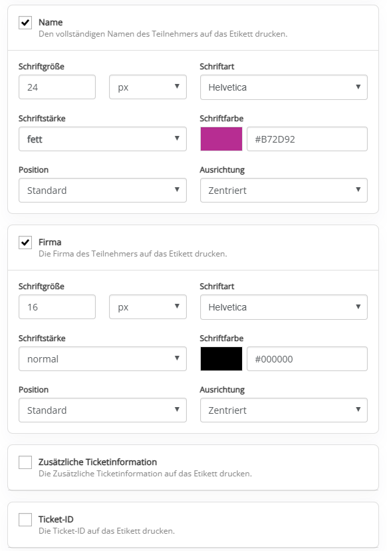The image size is (387, 551).
Task: Focus the #000000 color hex field
Action: click(x=307, y=358)
